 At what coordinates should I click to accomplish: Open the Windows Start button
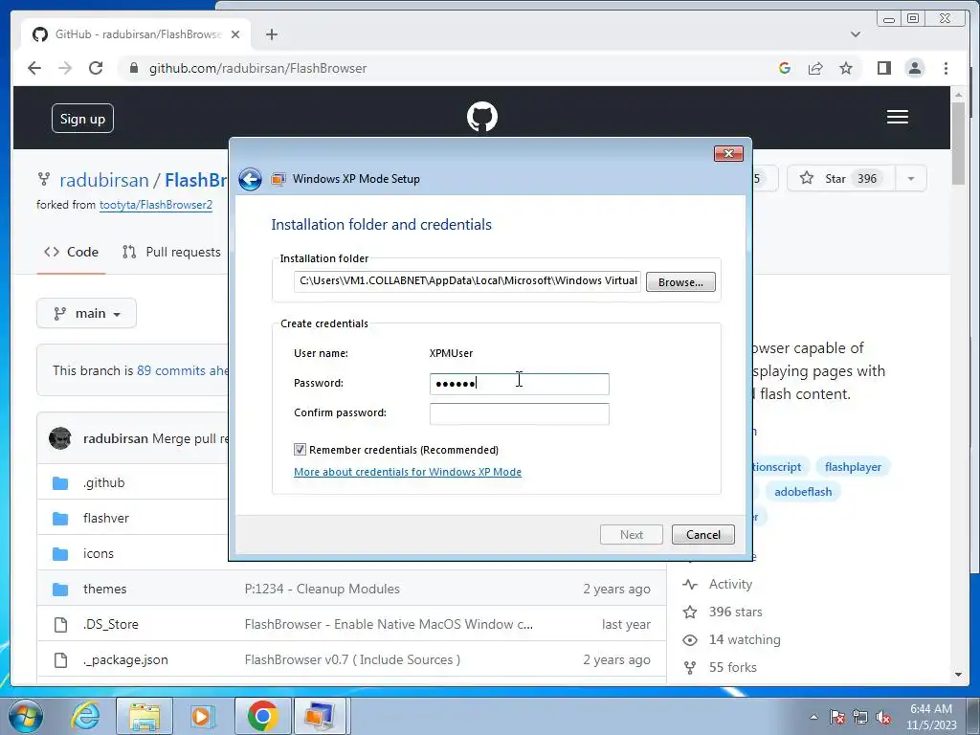point(26,716)
